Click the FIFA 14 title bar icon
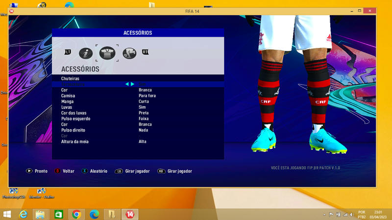 click(11, 11)
